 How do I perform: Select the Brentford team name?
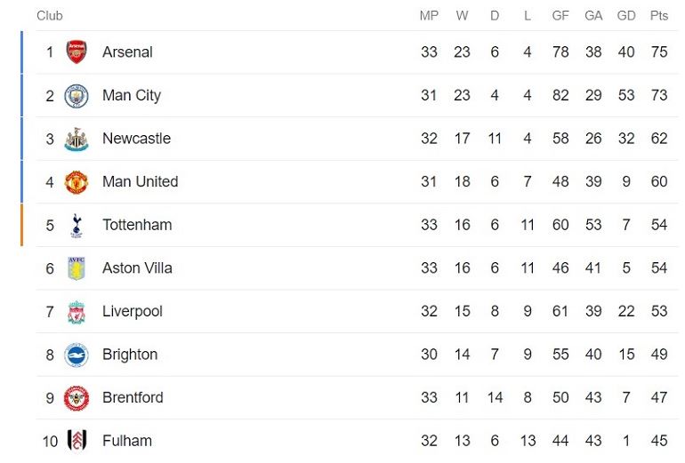pyautogui.click(x=133, y=398)
